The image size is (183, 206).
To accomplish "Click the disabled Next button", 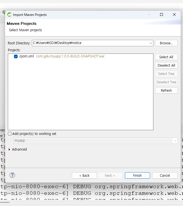I will 110,176.
